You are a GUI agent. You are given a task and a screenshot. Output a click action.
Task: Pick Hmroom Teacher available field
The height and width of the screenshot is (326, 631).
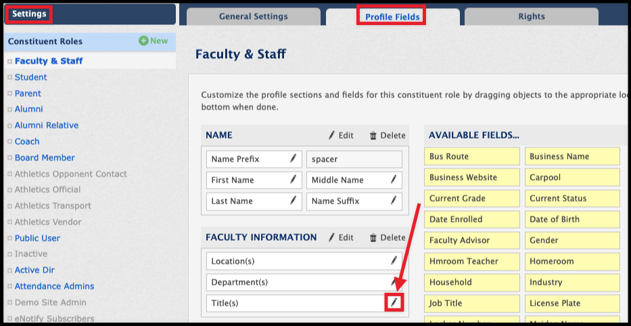coord(471,261)
